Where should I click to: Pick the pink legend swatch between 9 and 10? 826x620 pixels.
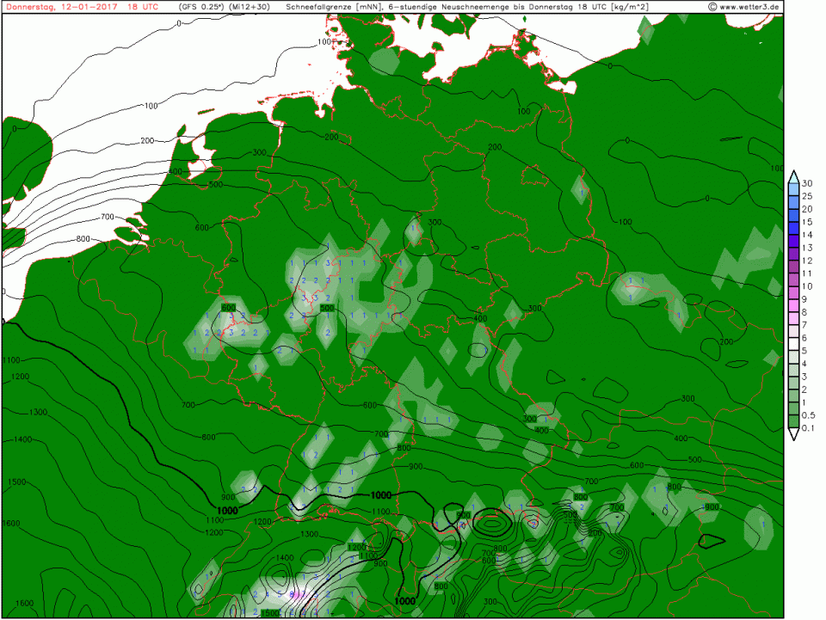(794, 293)
